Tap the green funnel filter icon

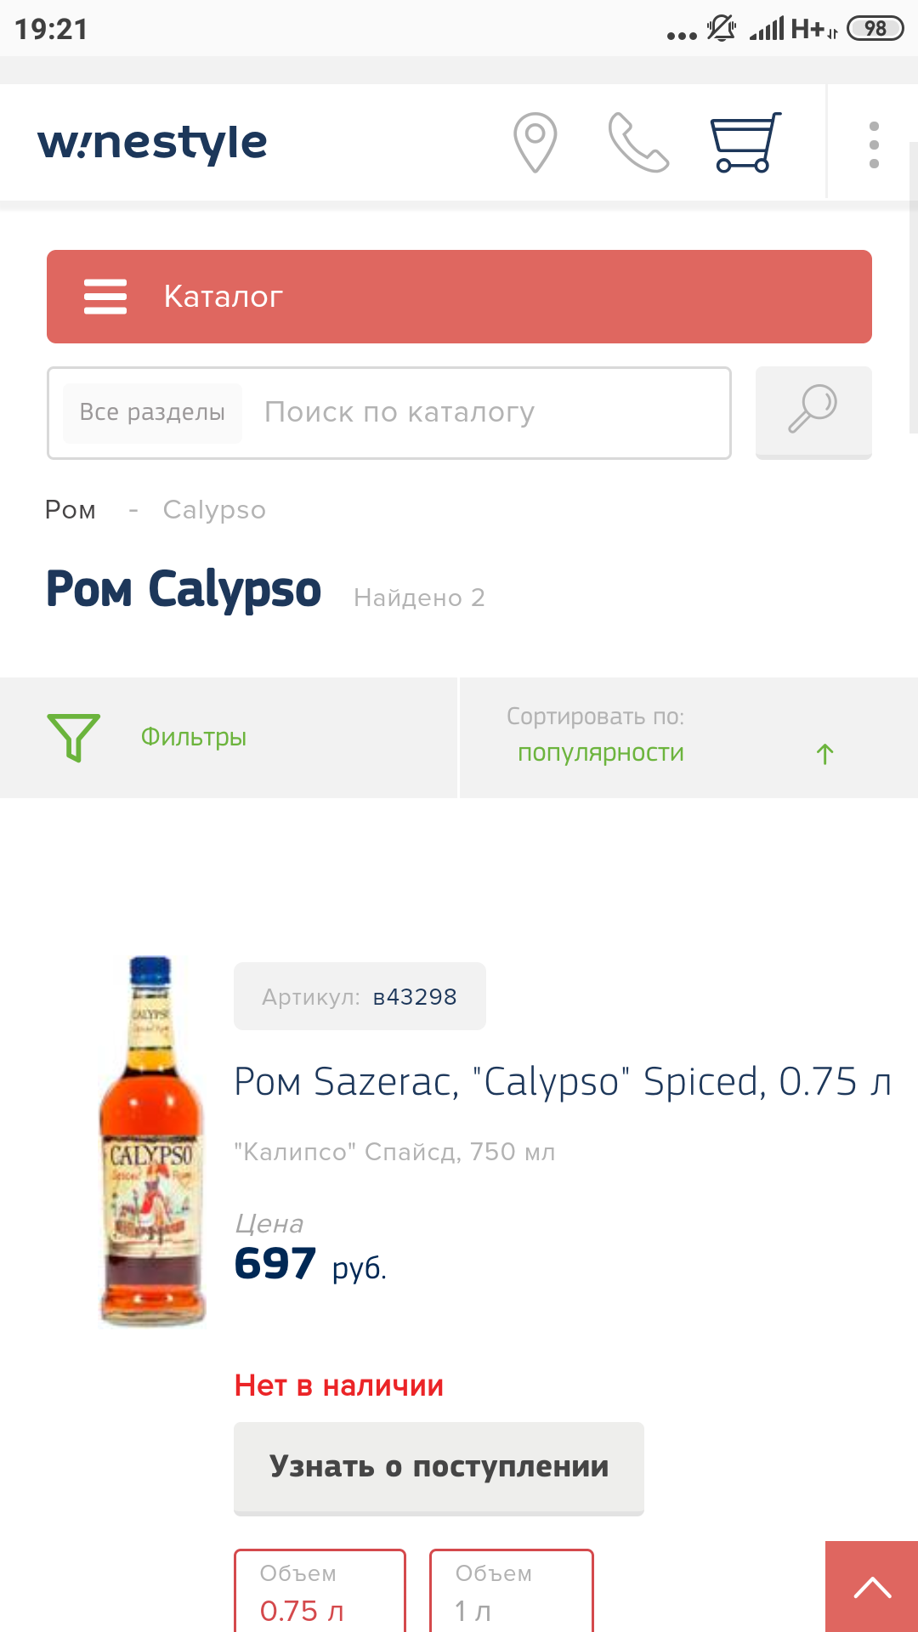pos(74,737)
